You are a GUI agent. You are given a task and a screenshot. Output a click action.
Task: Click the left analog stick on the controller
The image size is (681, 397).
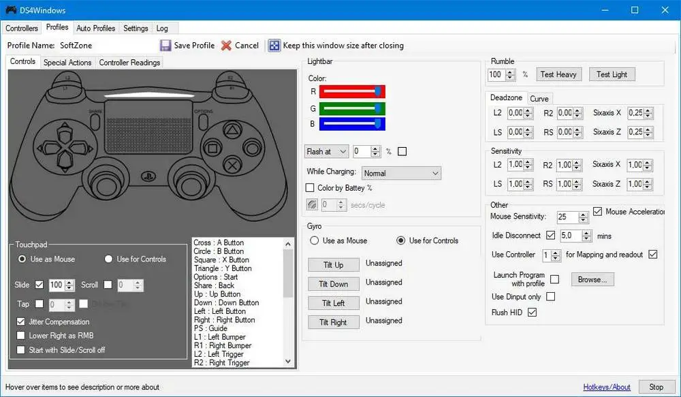pyautogui.click(x=105, y=184)
